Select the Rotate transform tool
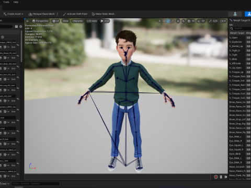Image resolution: width=251 pixels, height=188 pixels. (x=168, y=21)
